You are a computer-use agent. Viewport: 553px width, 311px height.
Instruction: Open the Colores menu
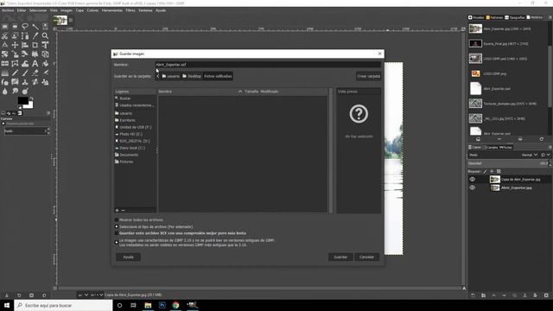click(x=92, y=10)
